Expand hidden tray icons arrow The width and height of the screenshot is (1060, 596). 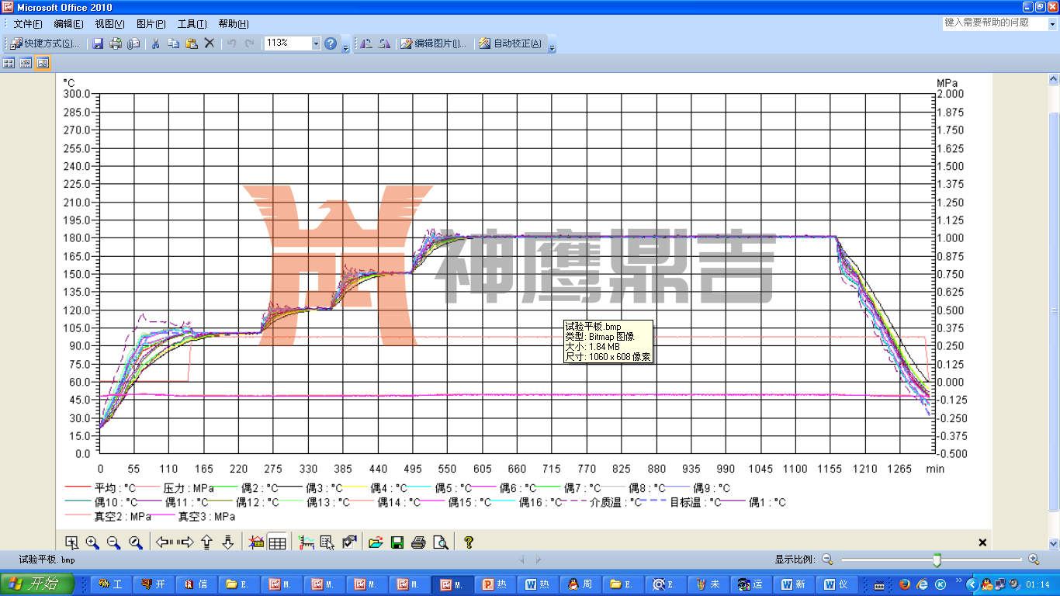(972, 584)
